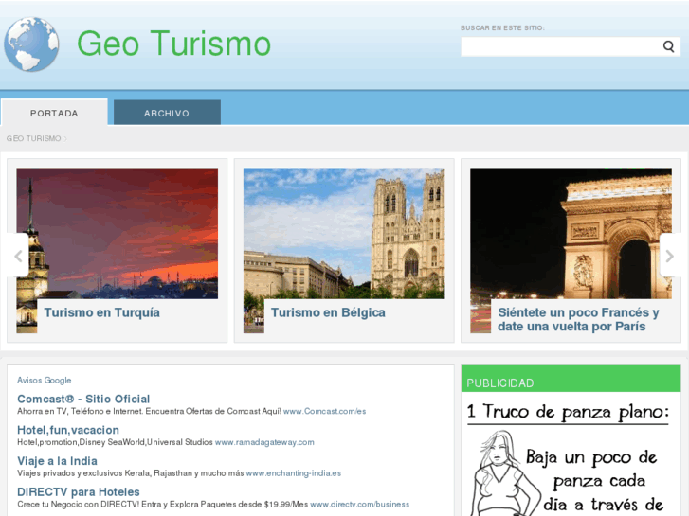The height and width of the screenshot is (516, 689).
Task: Click the Buscar en este sitio label
Action: point(502,28)
